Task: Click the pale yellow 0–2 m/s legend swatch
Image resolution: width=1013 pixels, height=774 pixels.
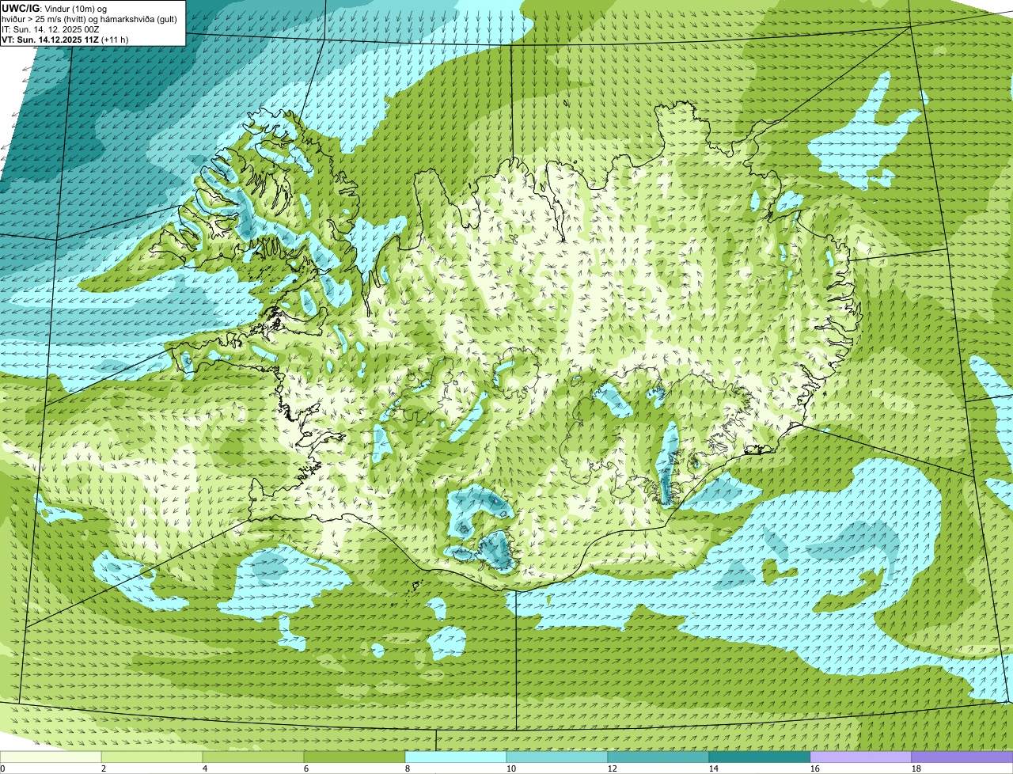Action: coord(51,757)
